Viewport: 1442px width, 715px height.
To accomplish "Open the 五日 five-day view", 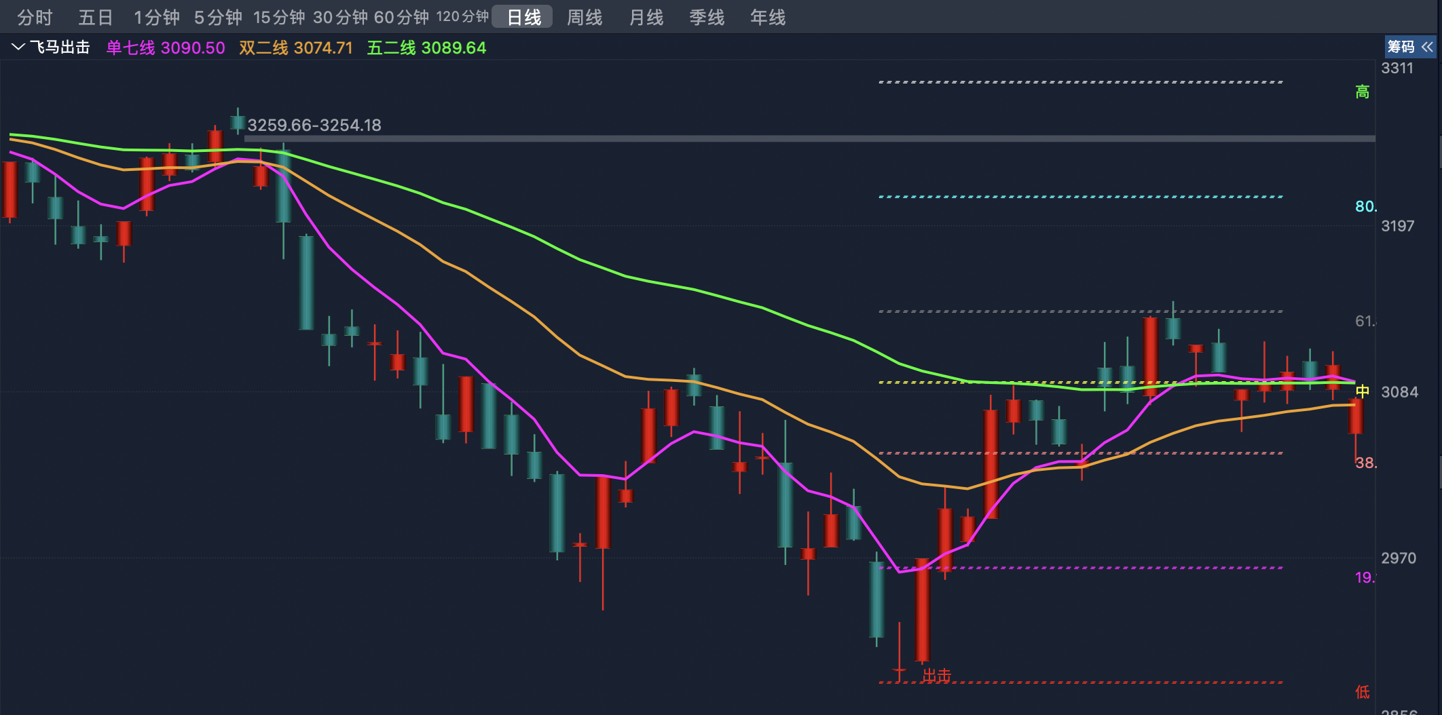I will pos(95,16).
